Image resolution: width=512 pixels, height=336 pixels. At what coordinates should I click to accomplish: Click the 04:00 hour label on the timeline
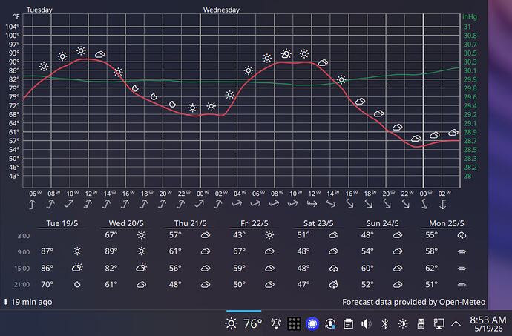[x=240, y=194]
